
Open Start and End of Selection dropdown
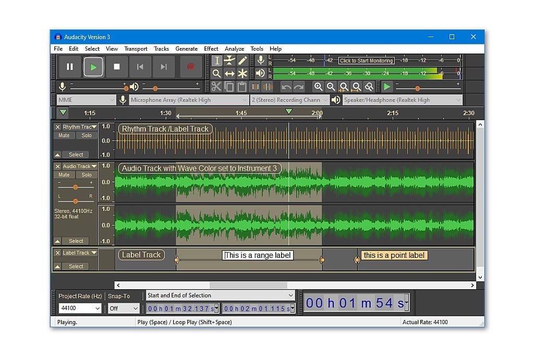coord(221,295)
